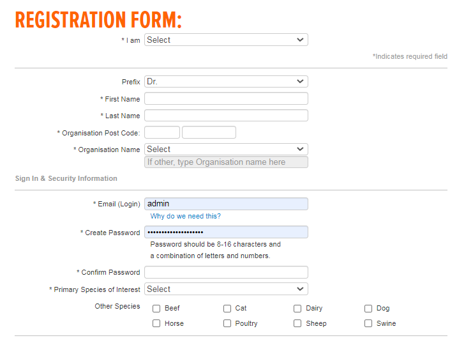
Task: Select the first Organisation Post Code box
Action: point(162,132)
